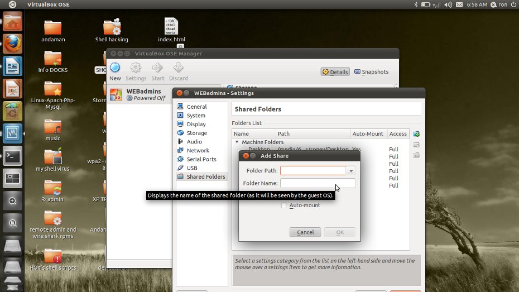The width and height of the screenshot is (519, 292).
Task: Select the index.html desktop file
Action: (171, 30)
